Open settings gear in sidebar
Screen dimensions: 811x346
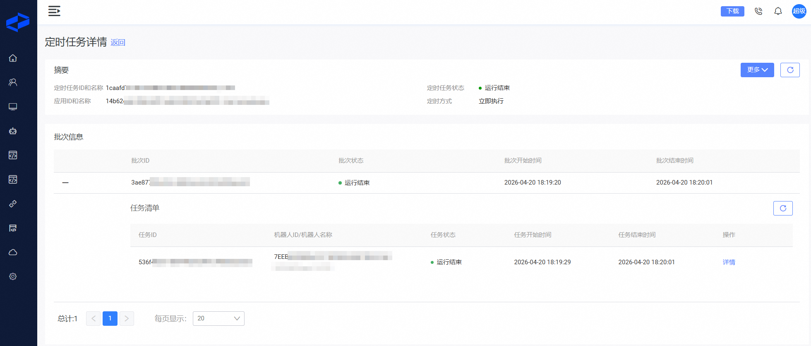[13, 277]
